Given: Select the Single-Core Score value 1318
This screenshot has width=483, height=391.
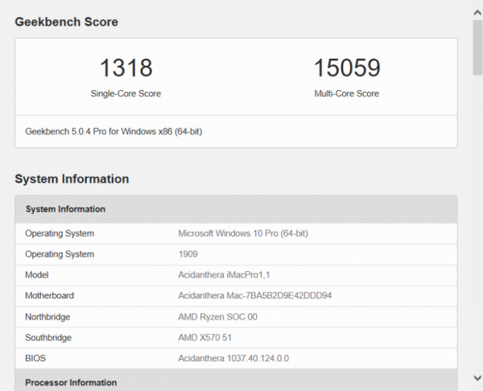Looking at the screenshot, I should [126, 68].
